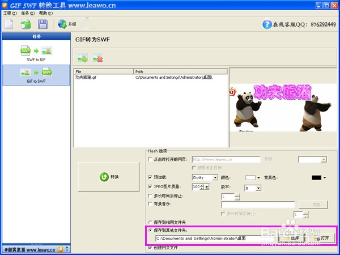Click the open project green arrow icon
The image size is (340, 255).
pos(26,24)
